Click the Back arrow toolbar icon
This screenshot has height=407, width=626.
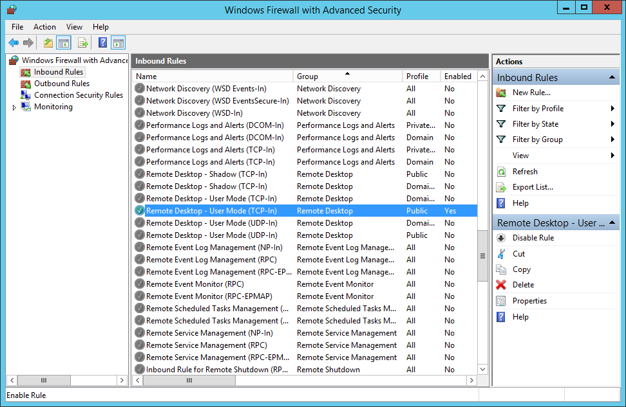click(x=14, y=42)
